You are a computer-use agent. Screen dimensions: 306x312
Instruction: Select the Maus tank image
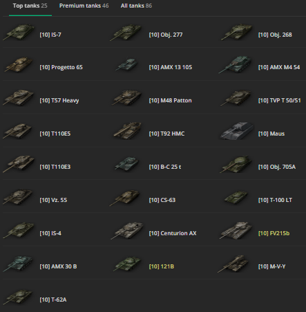pos(236,131)
